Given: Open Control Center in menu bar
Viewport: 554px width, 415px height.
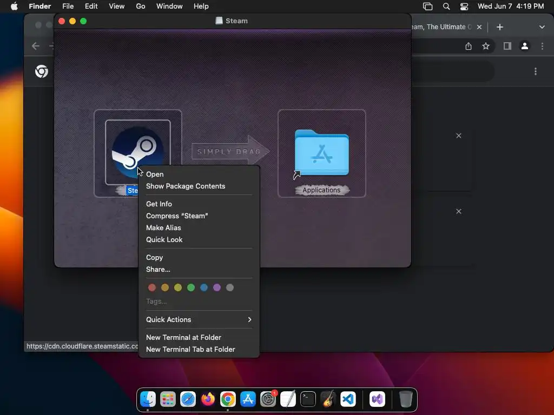Looking at the screenshot, I should coord(464,6).
